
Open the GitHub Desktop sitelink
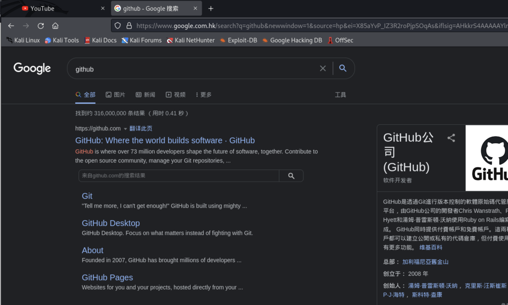111,223
